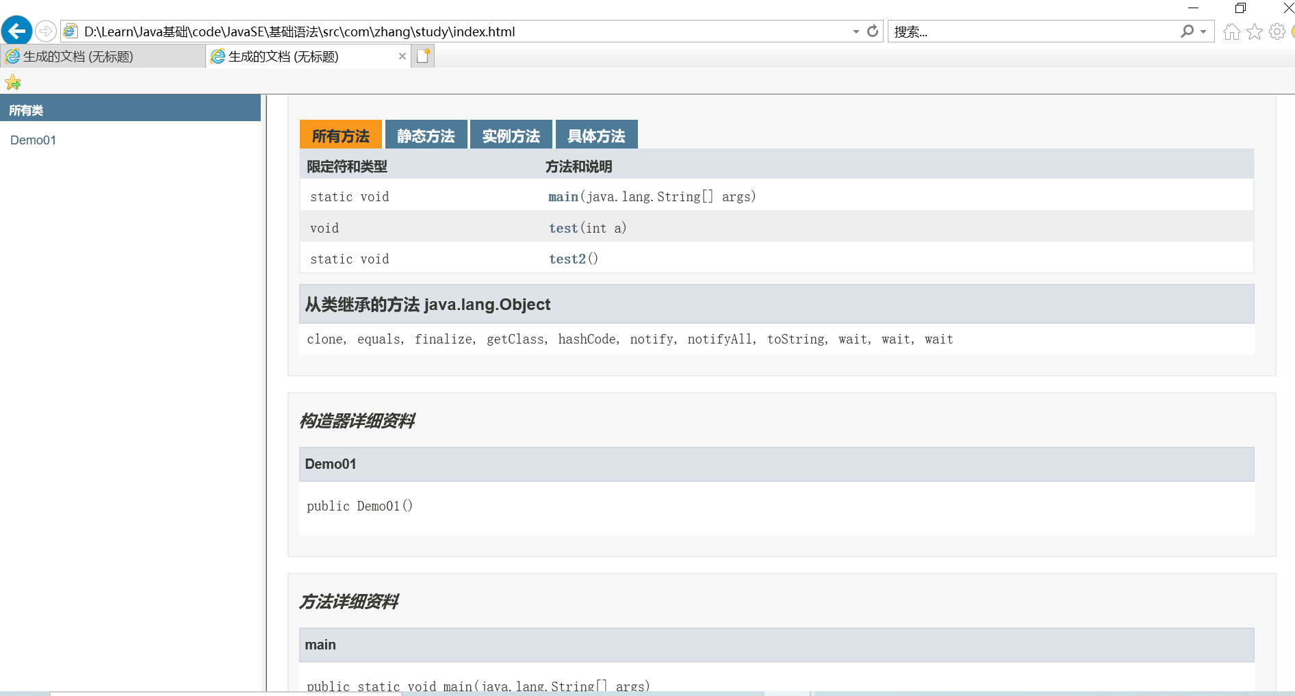The width and height of the screenshot is (1295, 696).
Task: Click the 'static void' cell in main row
Action: 350,197
